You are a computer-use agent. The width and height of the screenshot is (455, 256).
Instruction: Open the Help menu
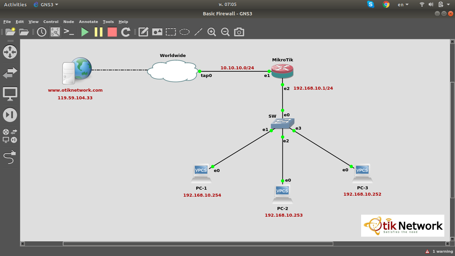coord(123,22)
